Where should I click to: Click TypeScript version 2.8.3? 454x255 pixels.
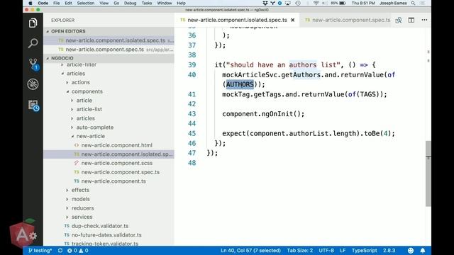(x=389, y=250)
